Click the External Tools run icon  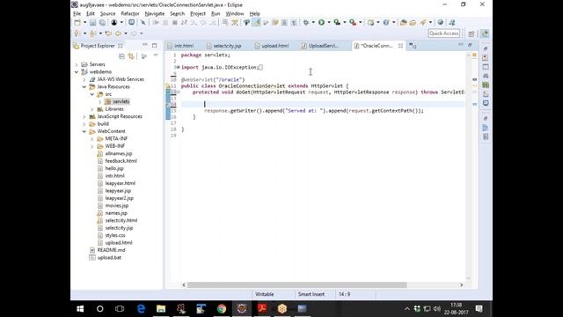pyautogui.click(x=353, y=22)
